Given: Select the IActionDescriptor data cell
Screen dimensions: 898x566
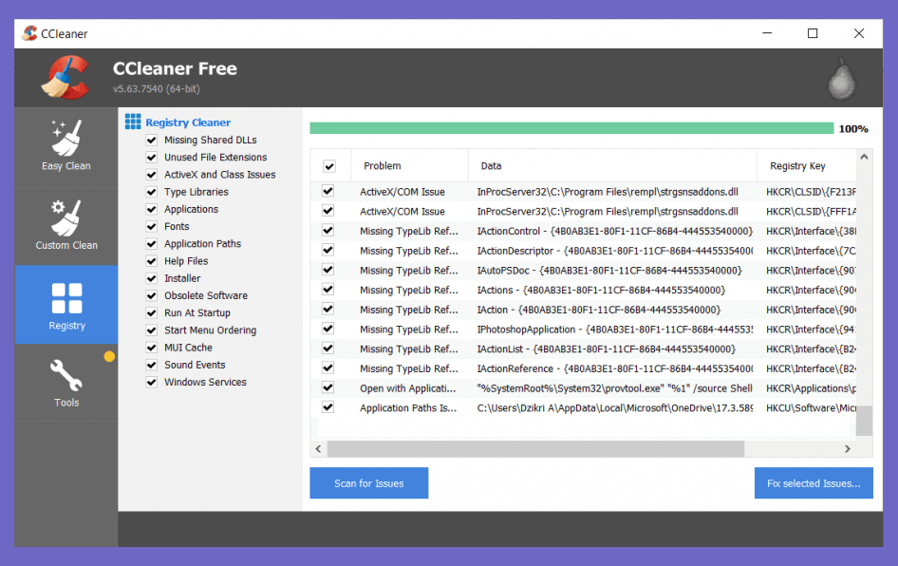Looking at the screenshot, I should point(615,251).
